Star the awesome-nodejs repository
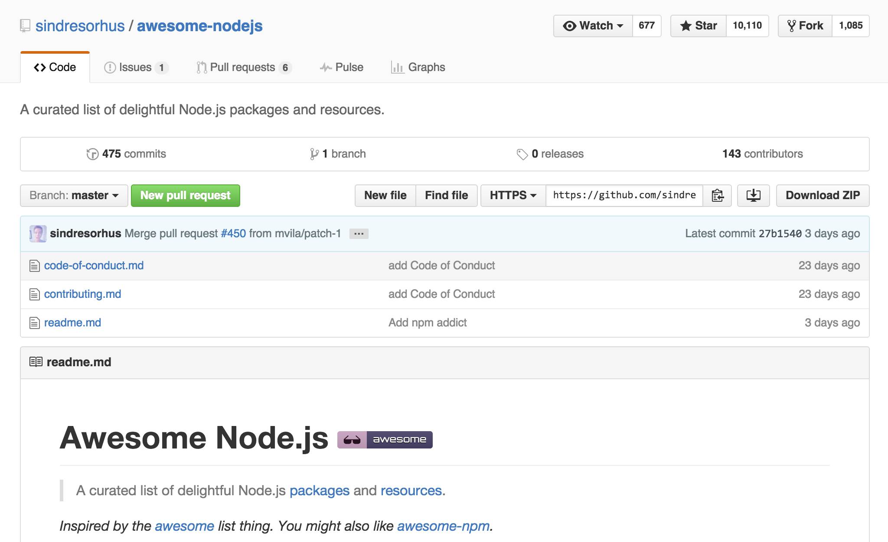888x542 pixels. point(699,26)
